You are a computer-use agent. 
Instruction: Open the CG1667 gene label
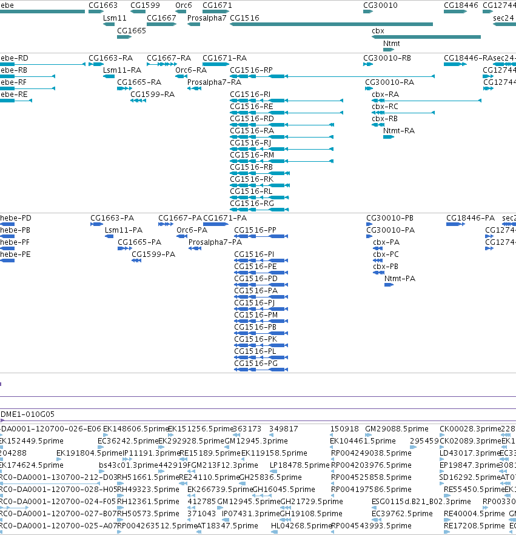click(161, 18)
